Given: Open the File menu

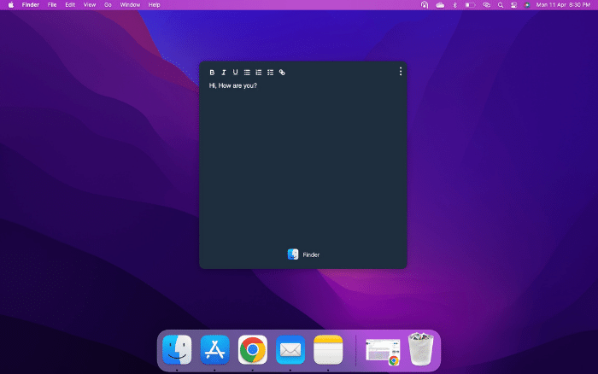Looking at the screenshot, I should (x=52, y=5).
